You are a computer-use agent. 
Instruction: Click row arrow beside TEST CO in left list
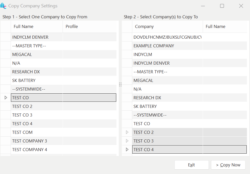[x=6, y=98]
